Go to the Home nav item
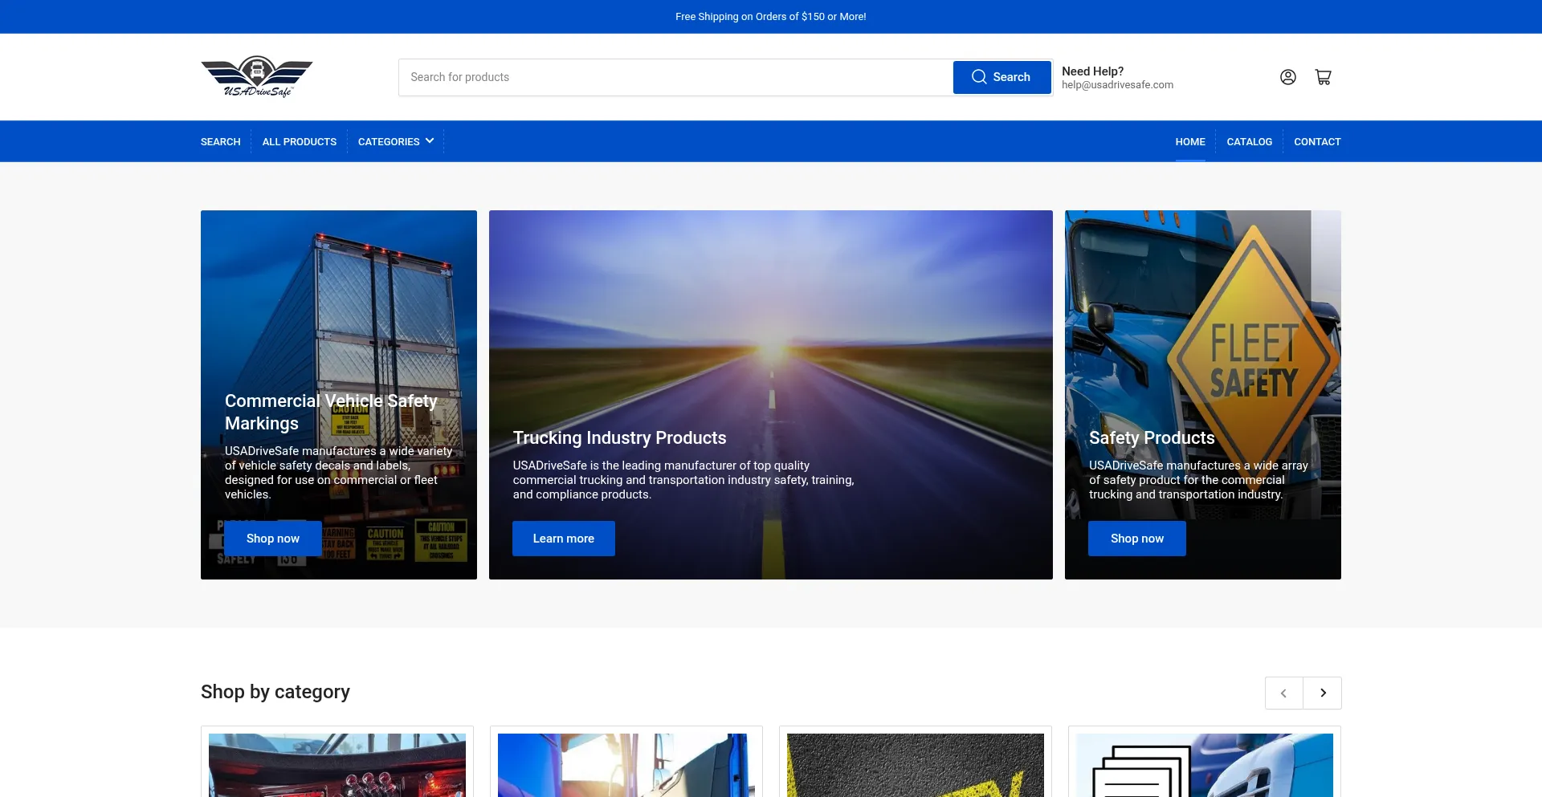The width and height of the screenshot is (1542, 797). click(x=1190, y=141)
